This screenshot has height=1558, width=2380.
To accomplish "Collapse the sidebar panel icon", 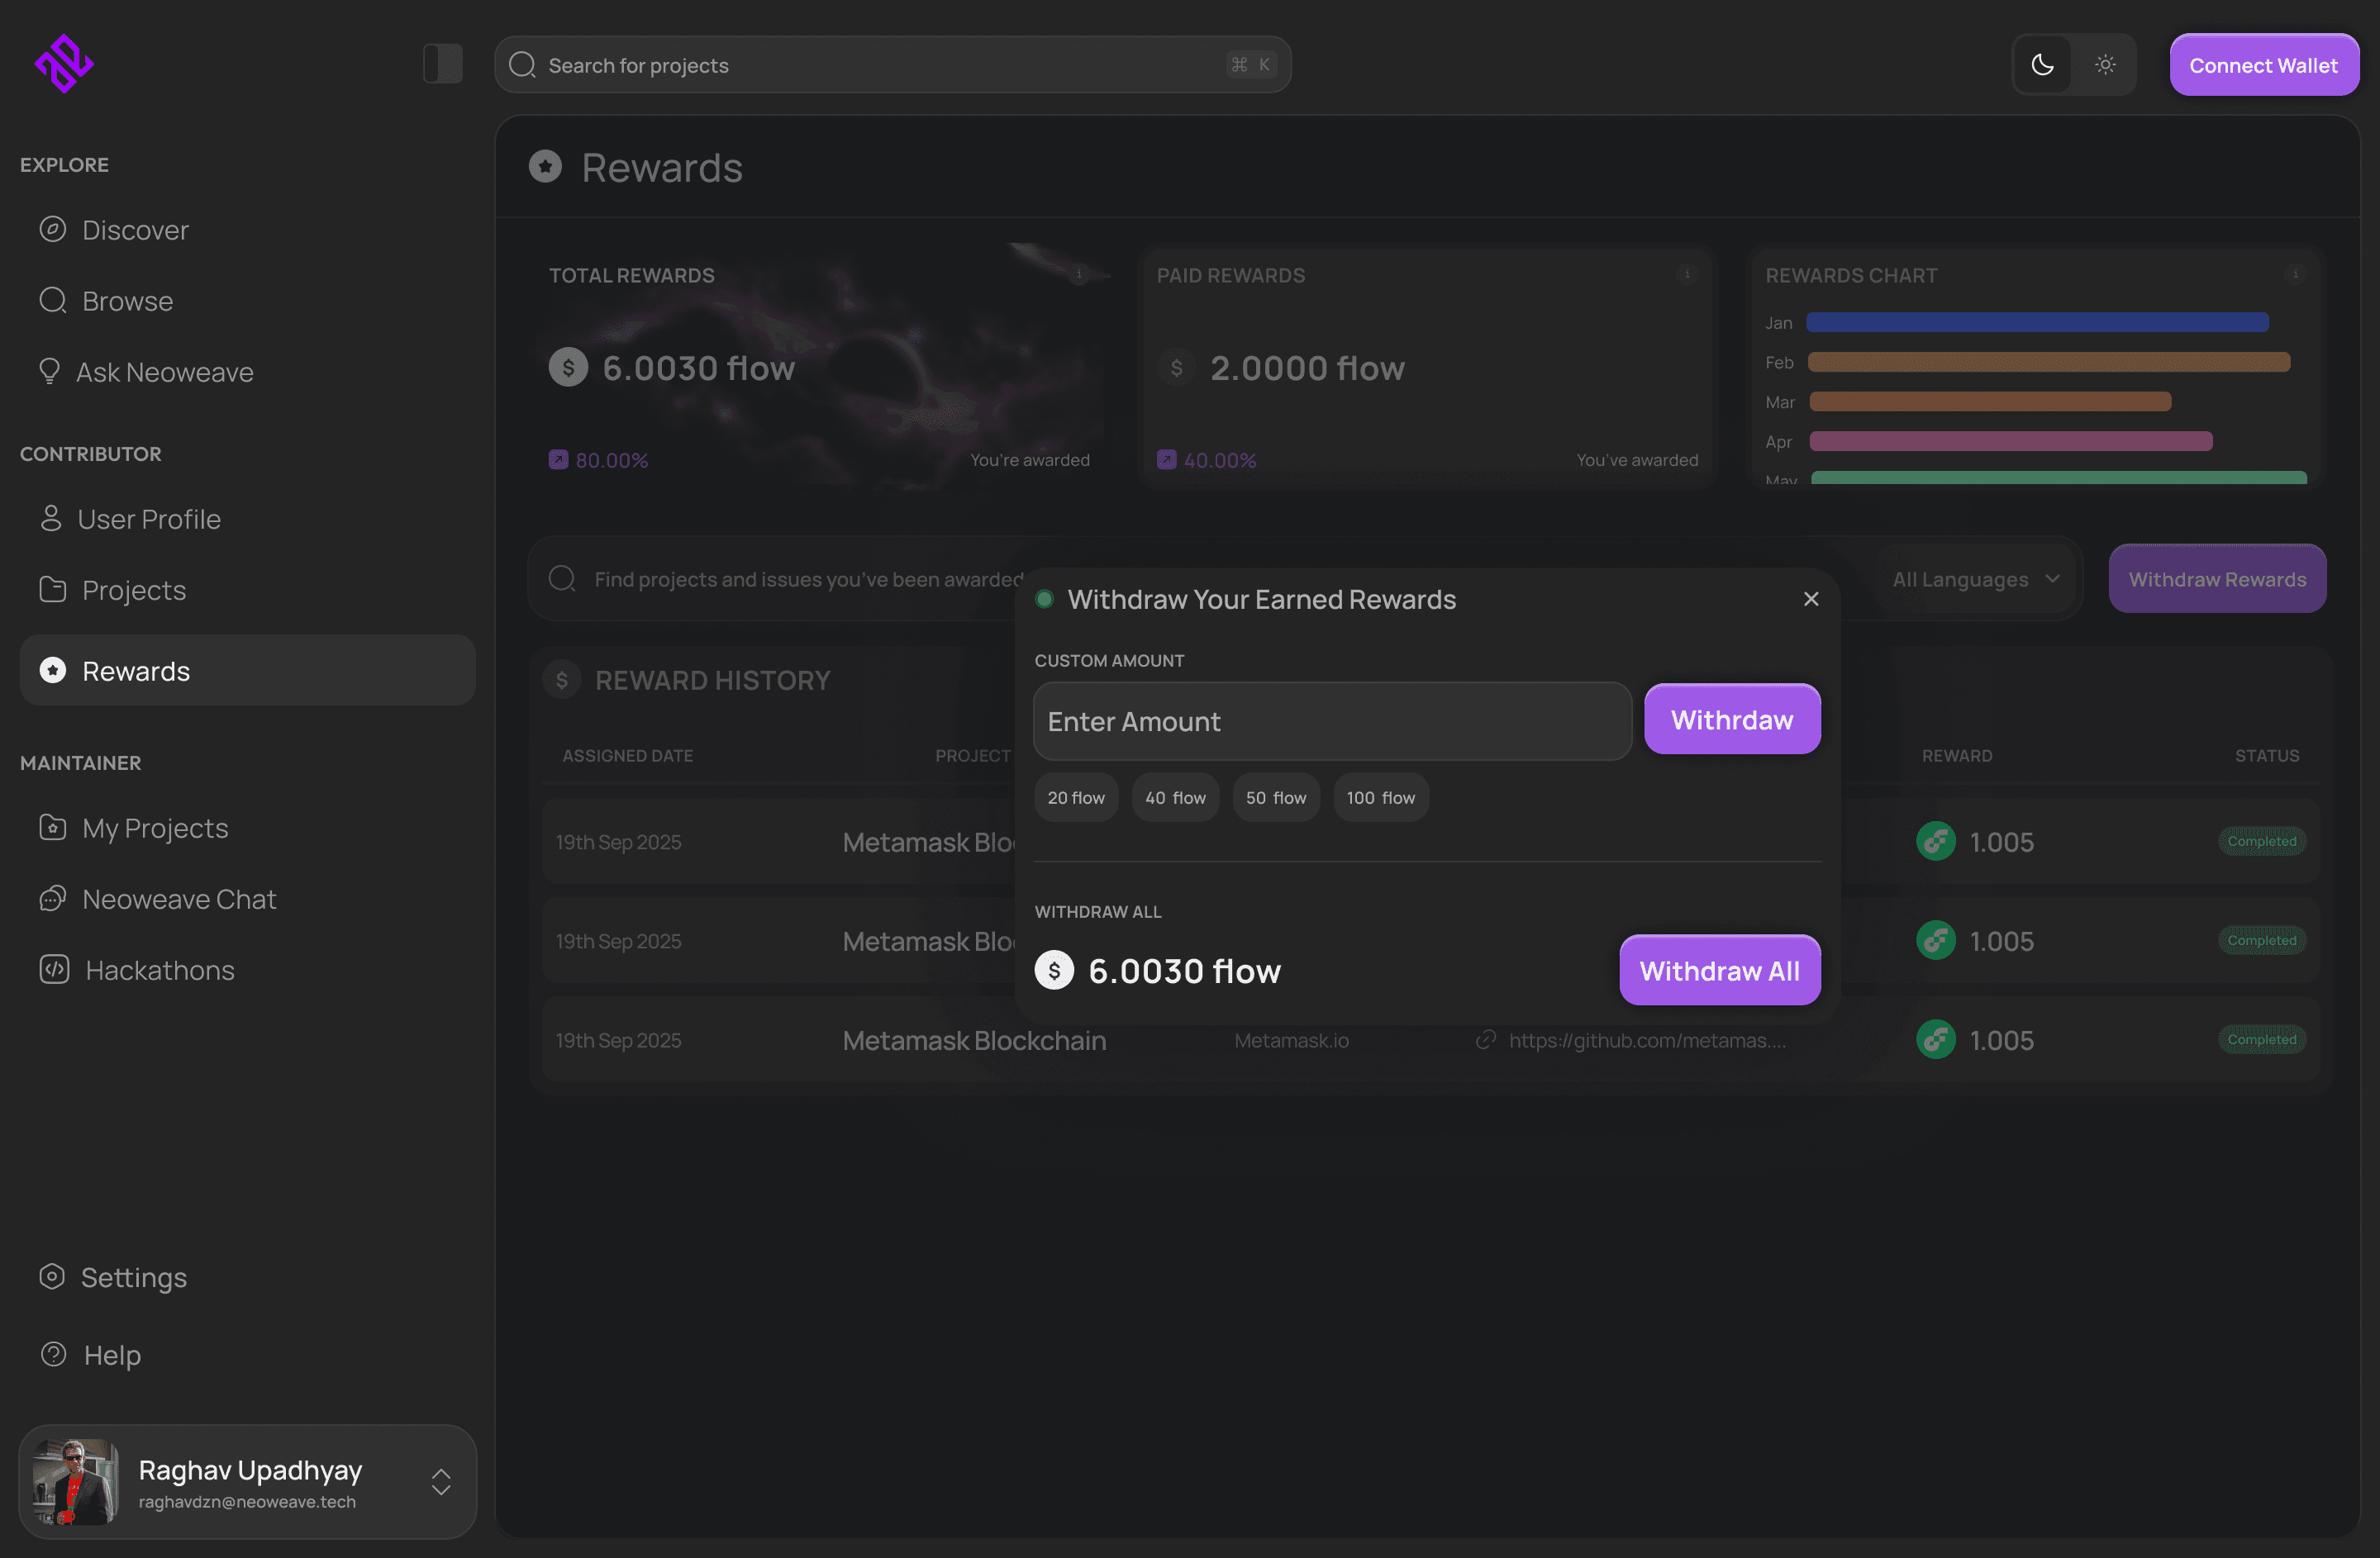I will (442, 64).
